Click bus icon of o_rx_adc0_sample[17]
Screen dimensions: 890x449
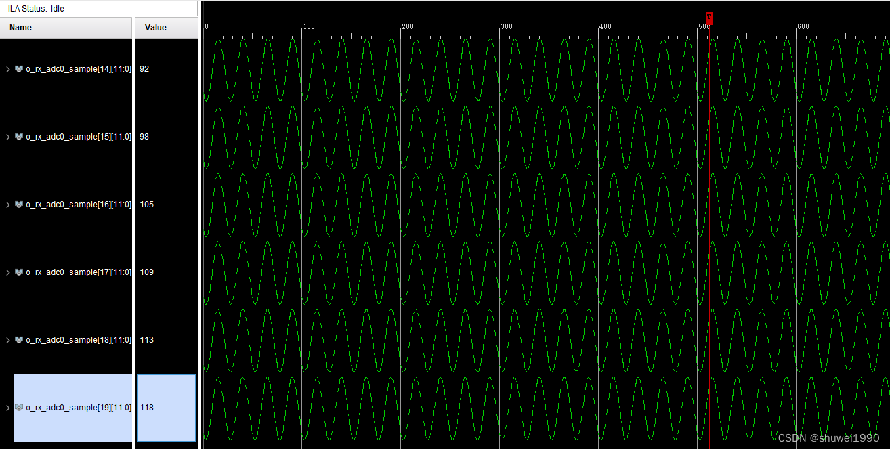click(19, 272)
